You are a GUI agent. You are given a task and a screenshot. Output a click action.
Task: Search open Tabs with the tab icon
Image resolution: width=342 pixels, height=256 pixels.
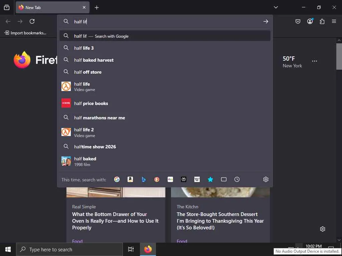(x=223, y=179)
